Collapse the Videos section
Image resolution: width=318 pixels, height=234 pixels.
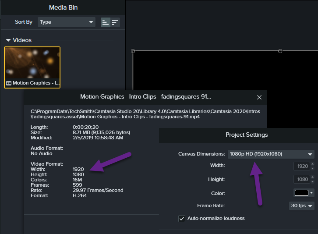pos(8,40)
